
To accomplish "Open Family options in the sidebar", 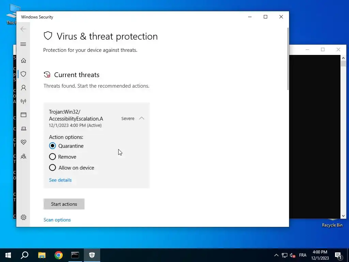I will coord(24,156).
